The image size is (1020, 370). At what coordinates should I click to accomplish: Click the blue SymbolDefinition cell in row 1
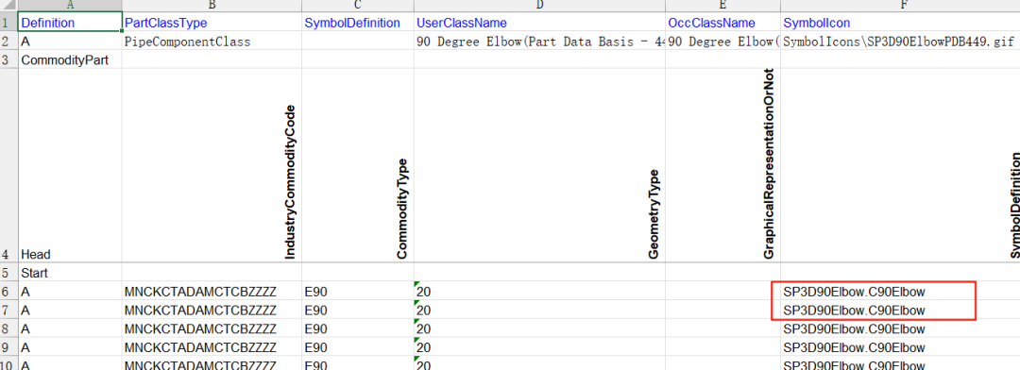pos(358,22)
